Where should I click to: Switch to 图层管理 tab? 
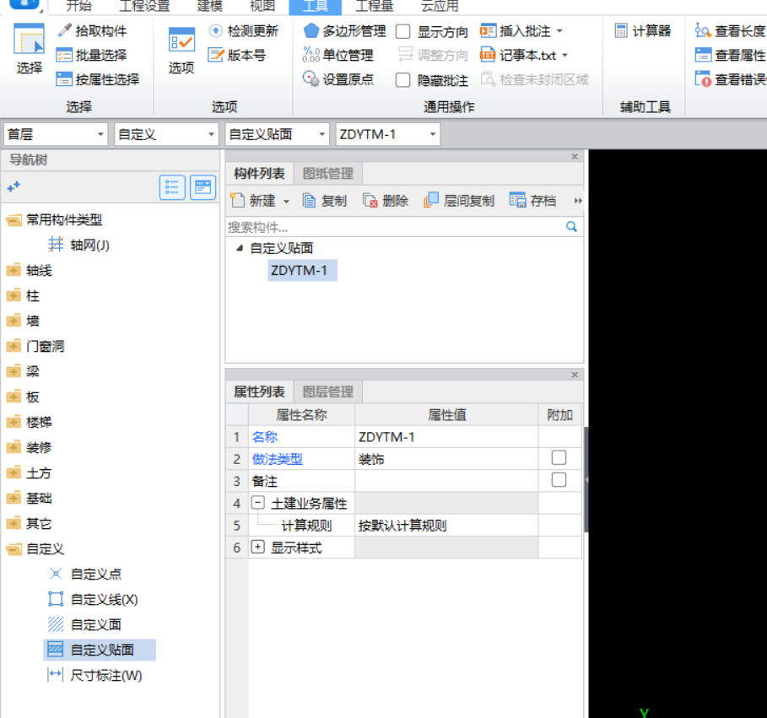click(327, 391)
